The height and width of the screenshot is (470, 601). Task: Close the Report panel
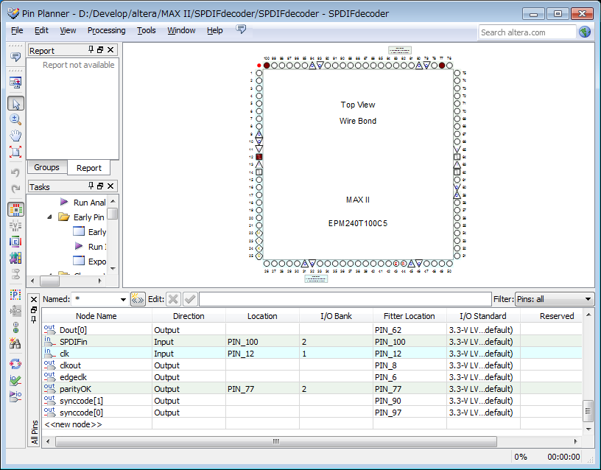[110, 50]
